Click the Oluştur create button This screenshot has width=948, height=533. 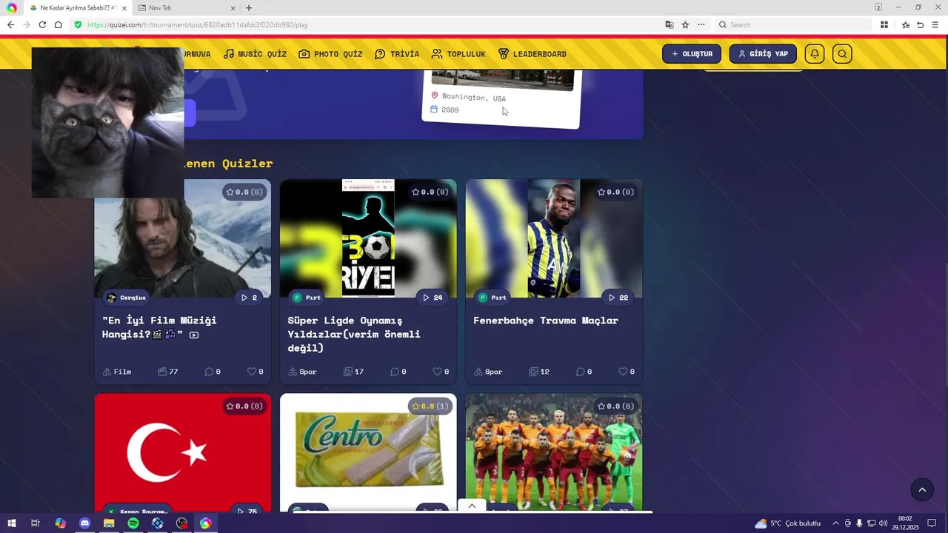[x=692, y=54]
